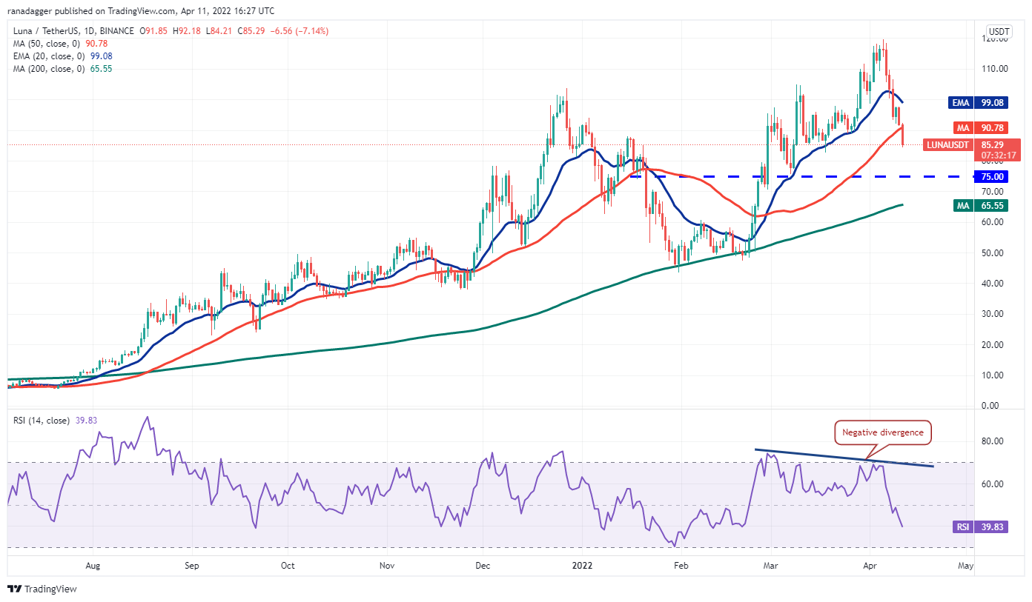
Task: Click the TradingView text at bottom left
Action: 50,589
